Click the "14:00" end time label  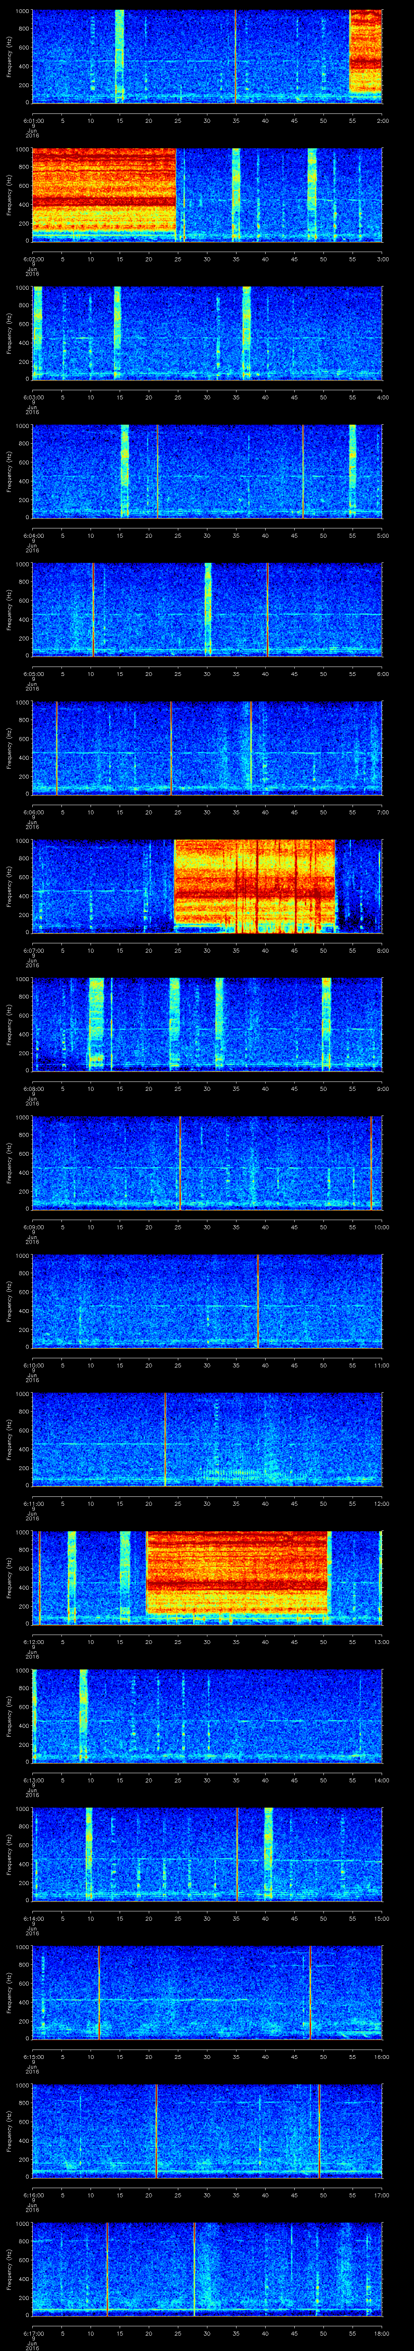click(381, 1780)
